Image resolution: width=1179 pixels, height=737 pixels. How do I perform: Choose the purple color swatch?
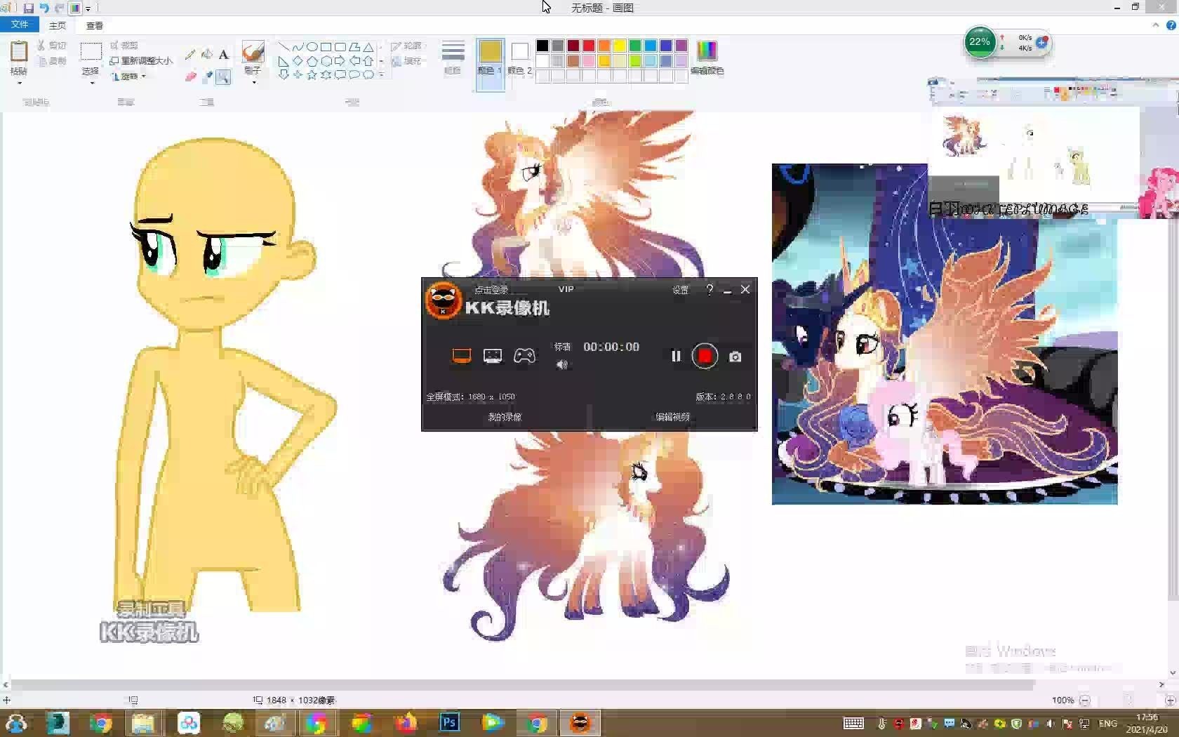click(681, 46)
